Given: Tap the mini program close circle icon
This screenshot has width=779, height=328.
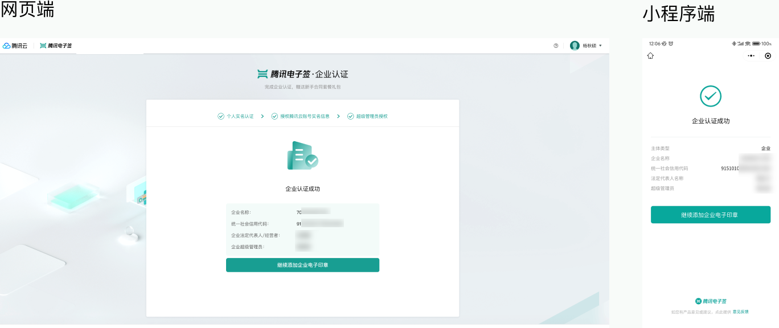Looking at the screenshot, I should point(768,56).
